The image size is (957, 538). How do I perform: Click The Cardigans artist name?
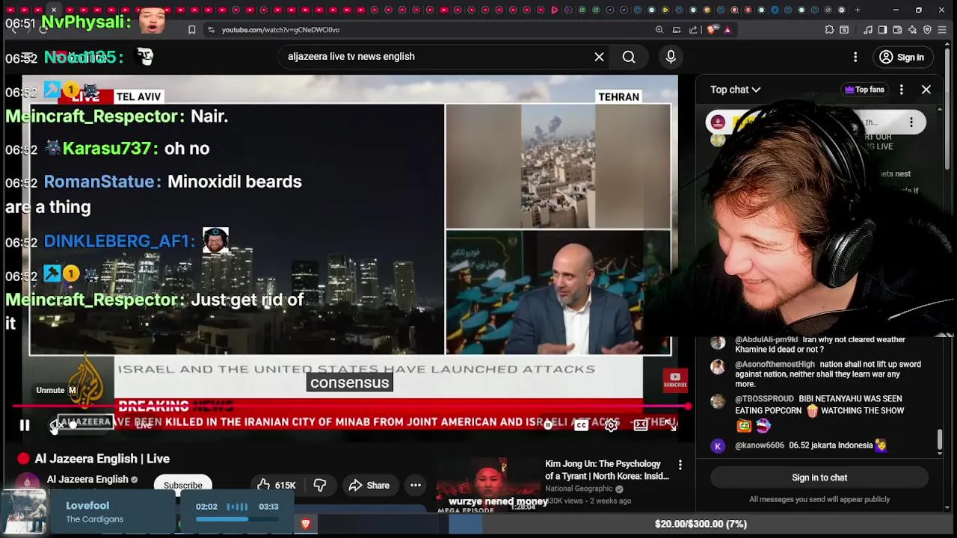[x=94, y=519]
